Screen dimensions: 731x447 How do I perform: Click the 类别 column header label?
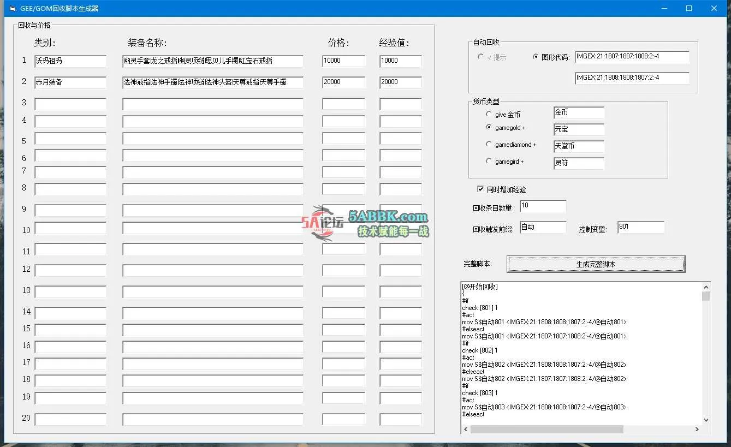coord(45,43)
